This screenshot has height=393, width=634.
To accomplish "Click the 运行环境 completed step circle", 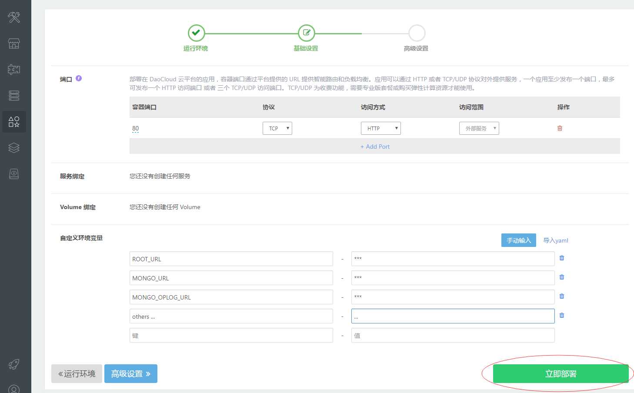I will tap(196, 33).
